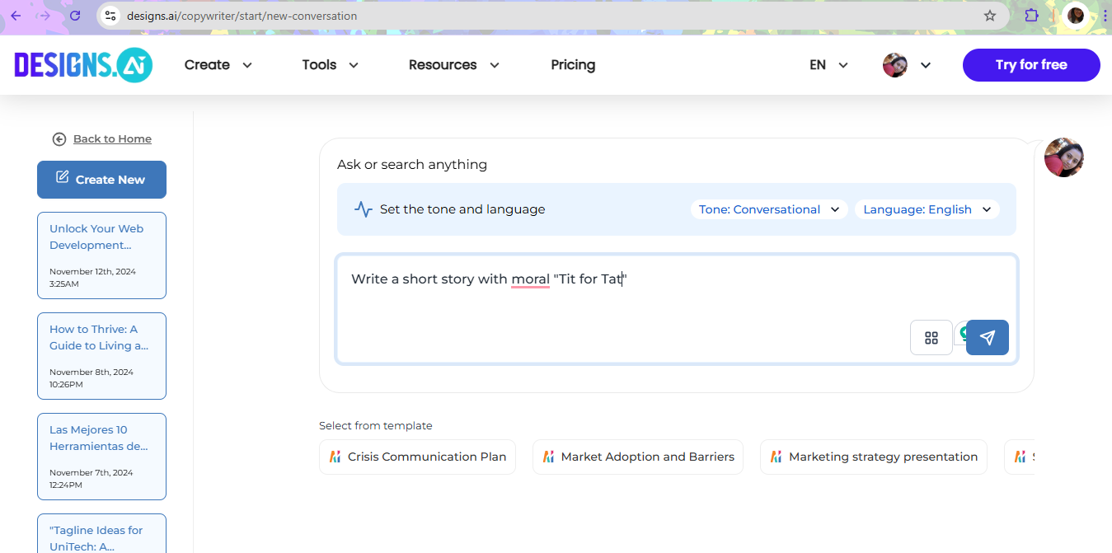The width and height of the screenshot is (1112, 553).
Task: Click the browser extensions puzzle icon
Action: [1031, 16]
